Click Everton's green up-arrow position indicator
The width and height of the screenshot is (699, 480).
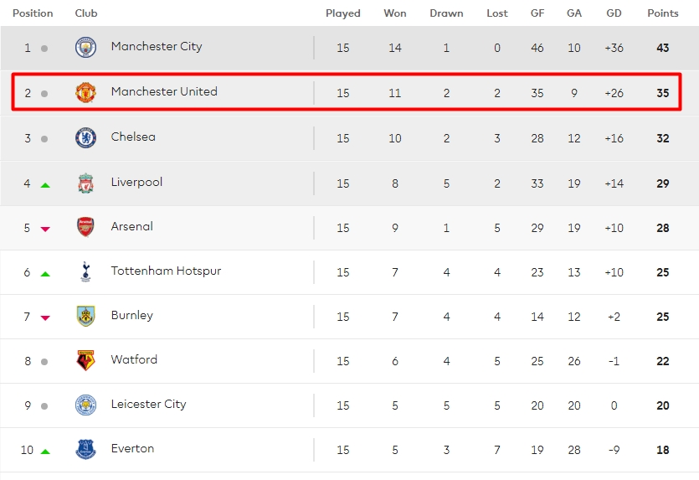point(45,451)
